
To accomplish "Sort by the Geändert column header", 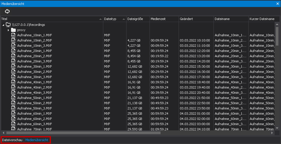I will (x=196, y=19).
